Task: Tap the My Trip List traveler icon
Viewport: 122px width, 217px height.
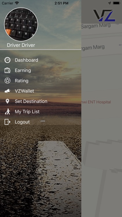Action: pos(8,112)
